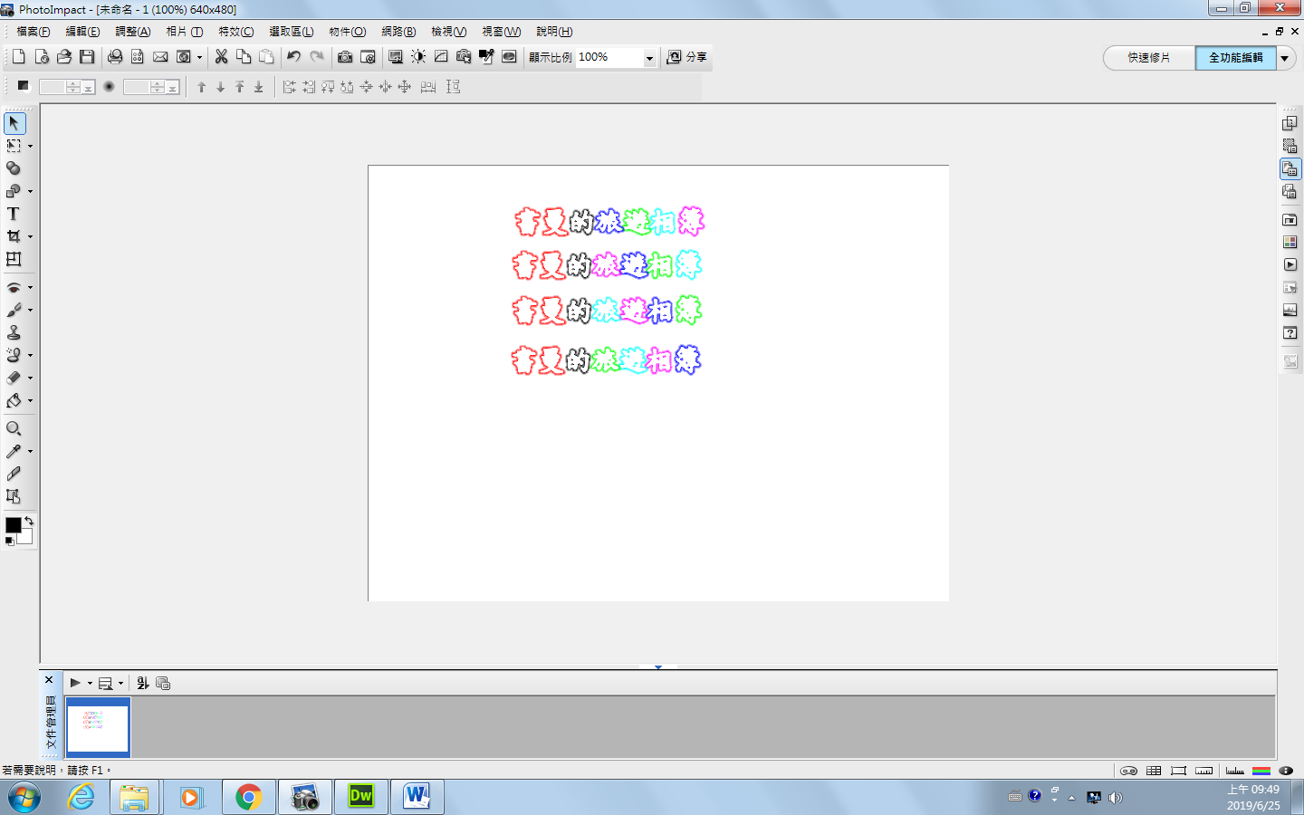This screenshot has width=1304, height=815.
Task: Undo the last action
Action: (293, 57)
